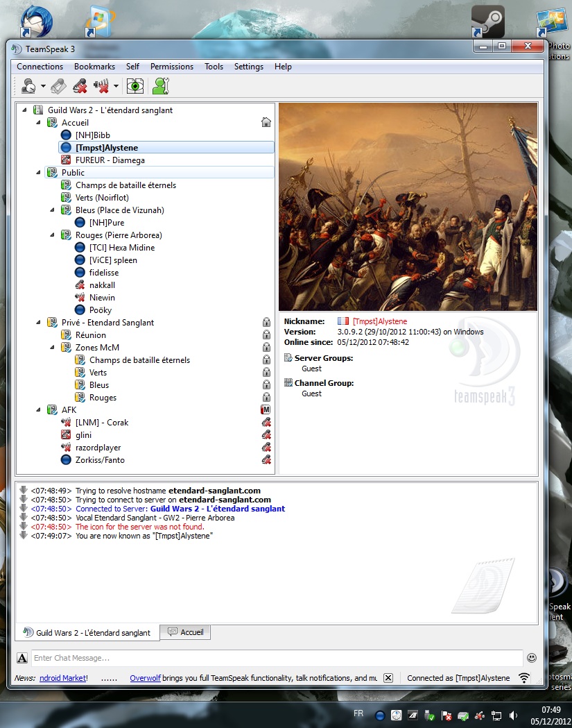Select user [TCI] Hexa Midine
Screen dimensions: 572x728
pos(122,248)
